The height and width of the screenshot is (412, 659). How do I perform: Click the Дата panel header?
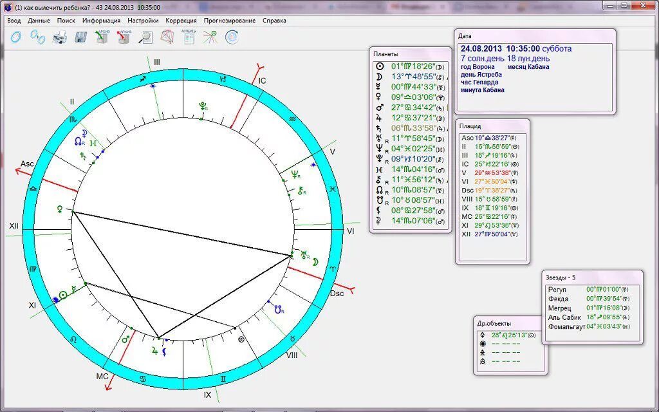coord(535,36)
